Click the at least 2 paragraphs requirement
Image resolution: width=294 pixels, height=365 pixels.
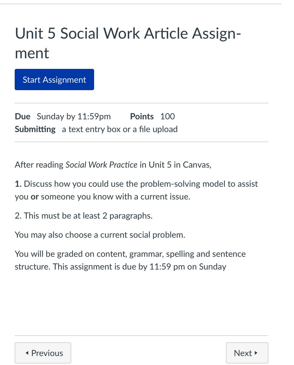pos(84,216)
